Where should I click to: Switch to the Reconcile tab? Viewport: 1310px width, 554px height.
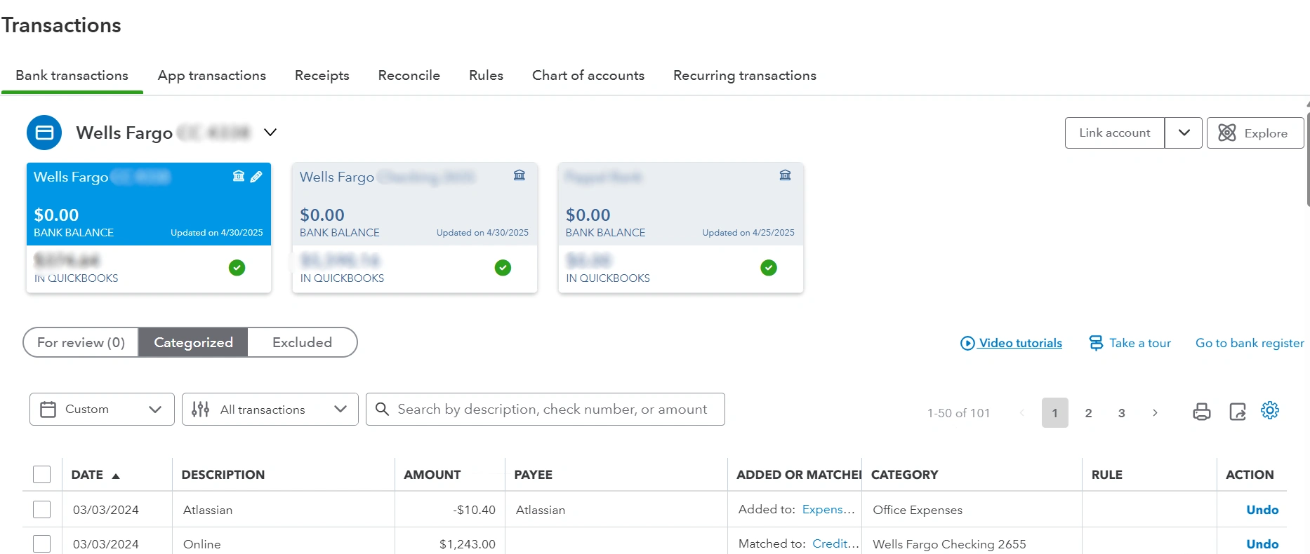409,76
